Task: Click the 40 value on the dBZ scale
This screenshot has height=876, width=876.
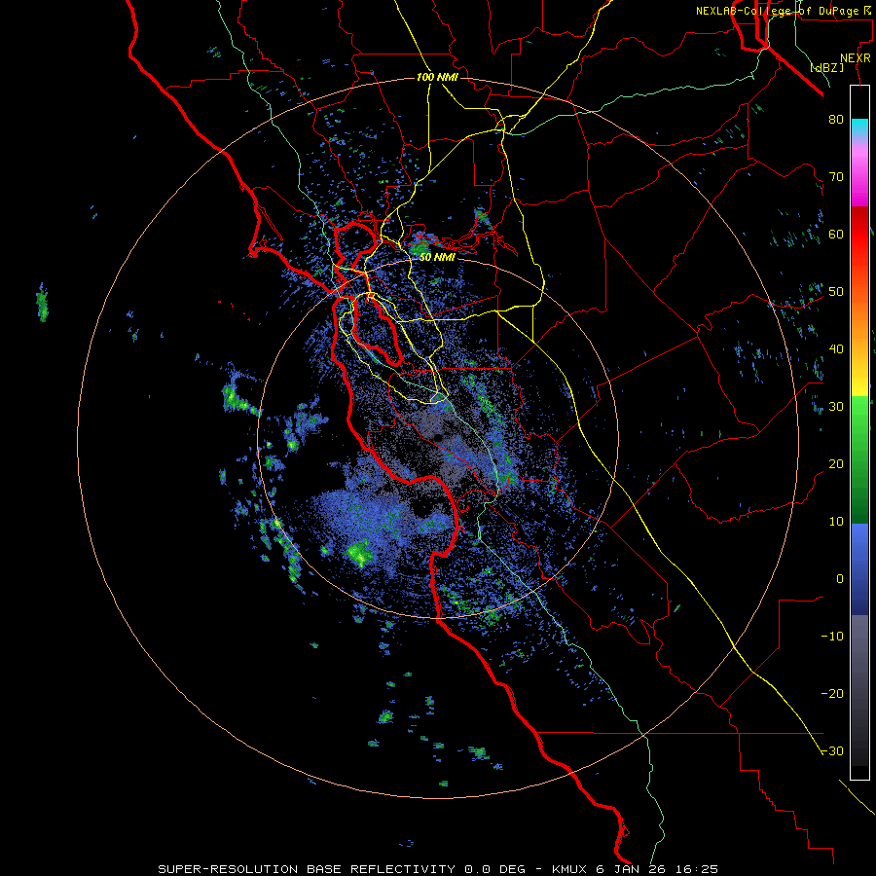Action: [836, 349]
